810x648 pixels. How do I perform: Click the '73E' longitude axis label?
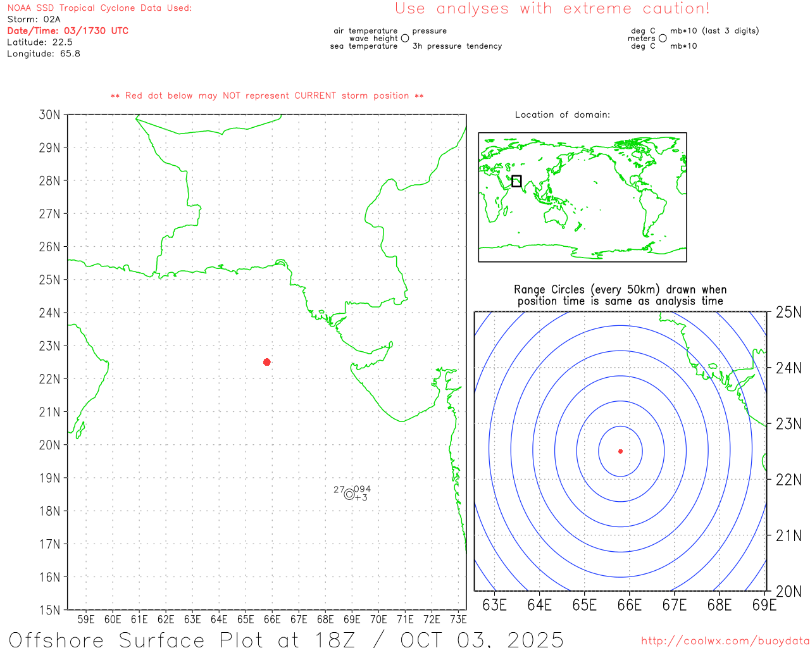coord(458,619)
